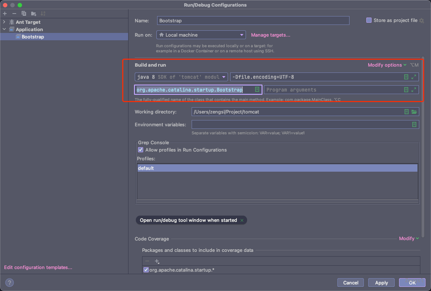Open the environment variables editor icon

click(x=414, y=124)
